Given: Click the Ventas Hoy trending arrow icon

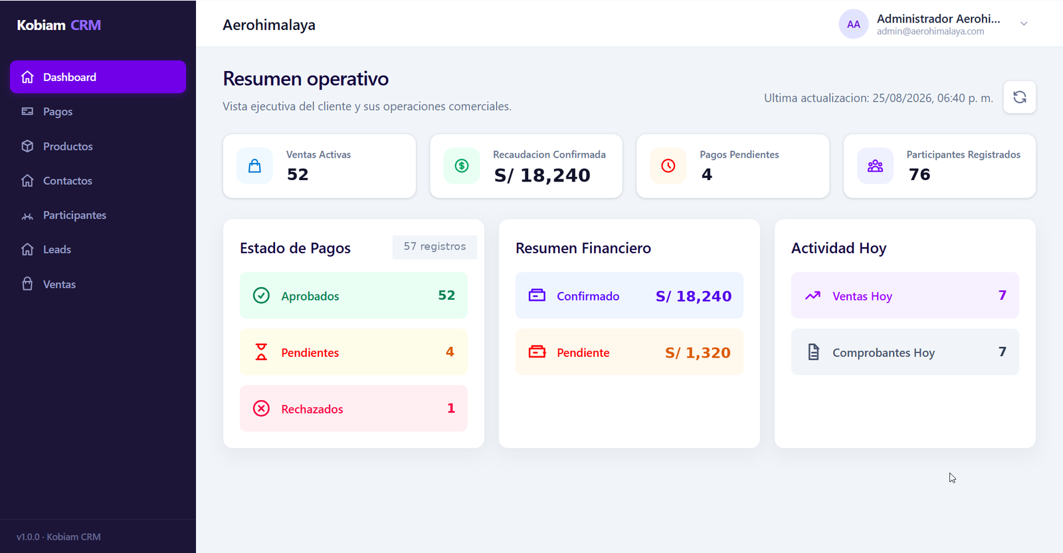Looking at the screenshot, I should click(813, 295).
